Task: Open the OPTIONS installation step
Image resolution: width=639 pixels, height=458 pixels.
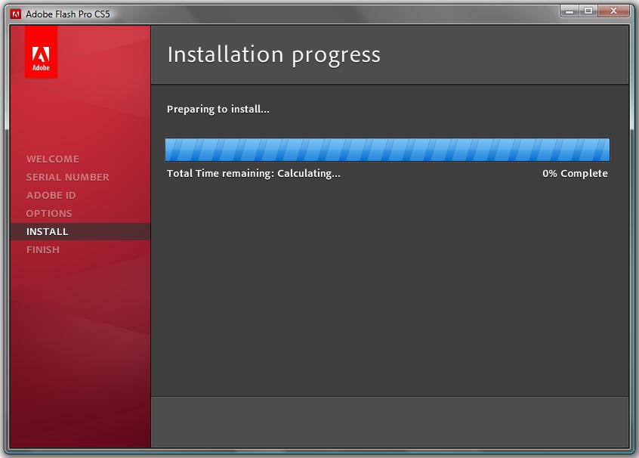Action: tap(48, 213)
